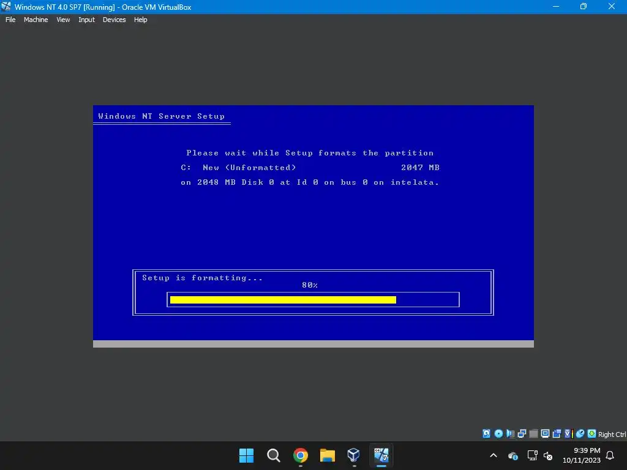This screenshot has width=627, height=470.
Task: Click the muted volume tray icon
Action: [548, 455]
